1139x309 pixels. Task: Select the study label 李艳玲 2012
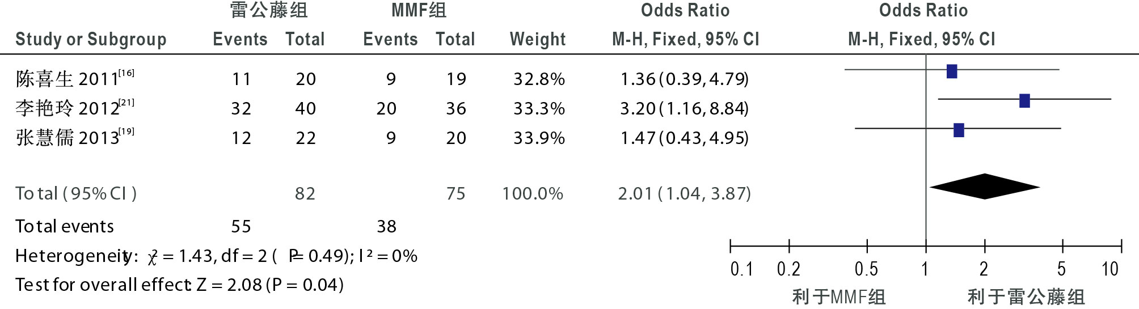[75, 108]
